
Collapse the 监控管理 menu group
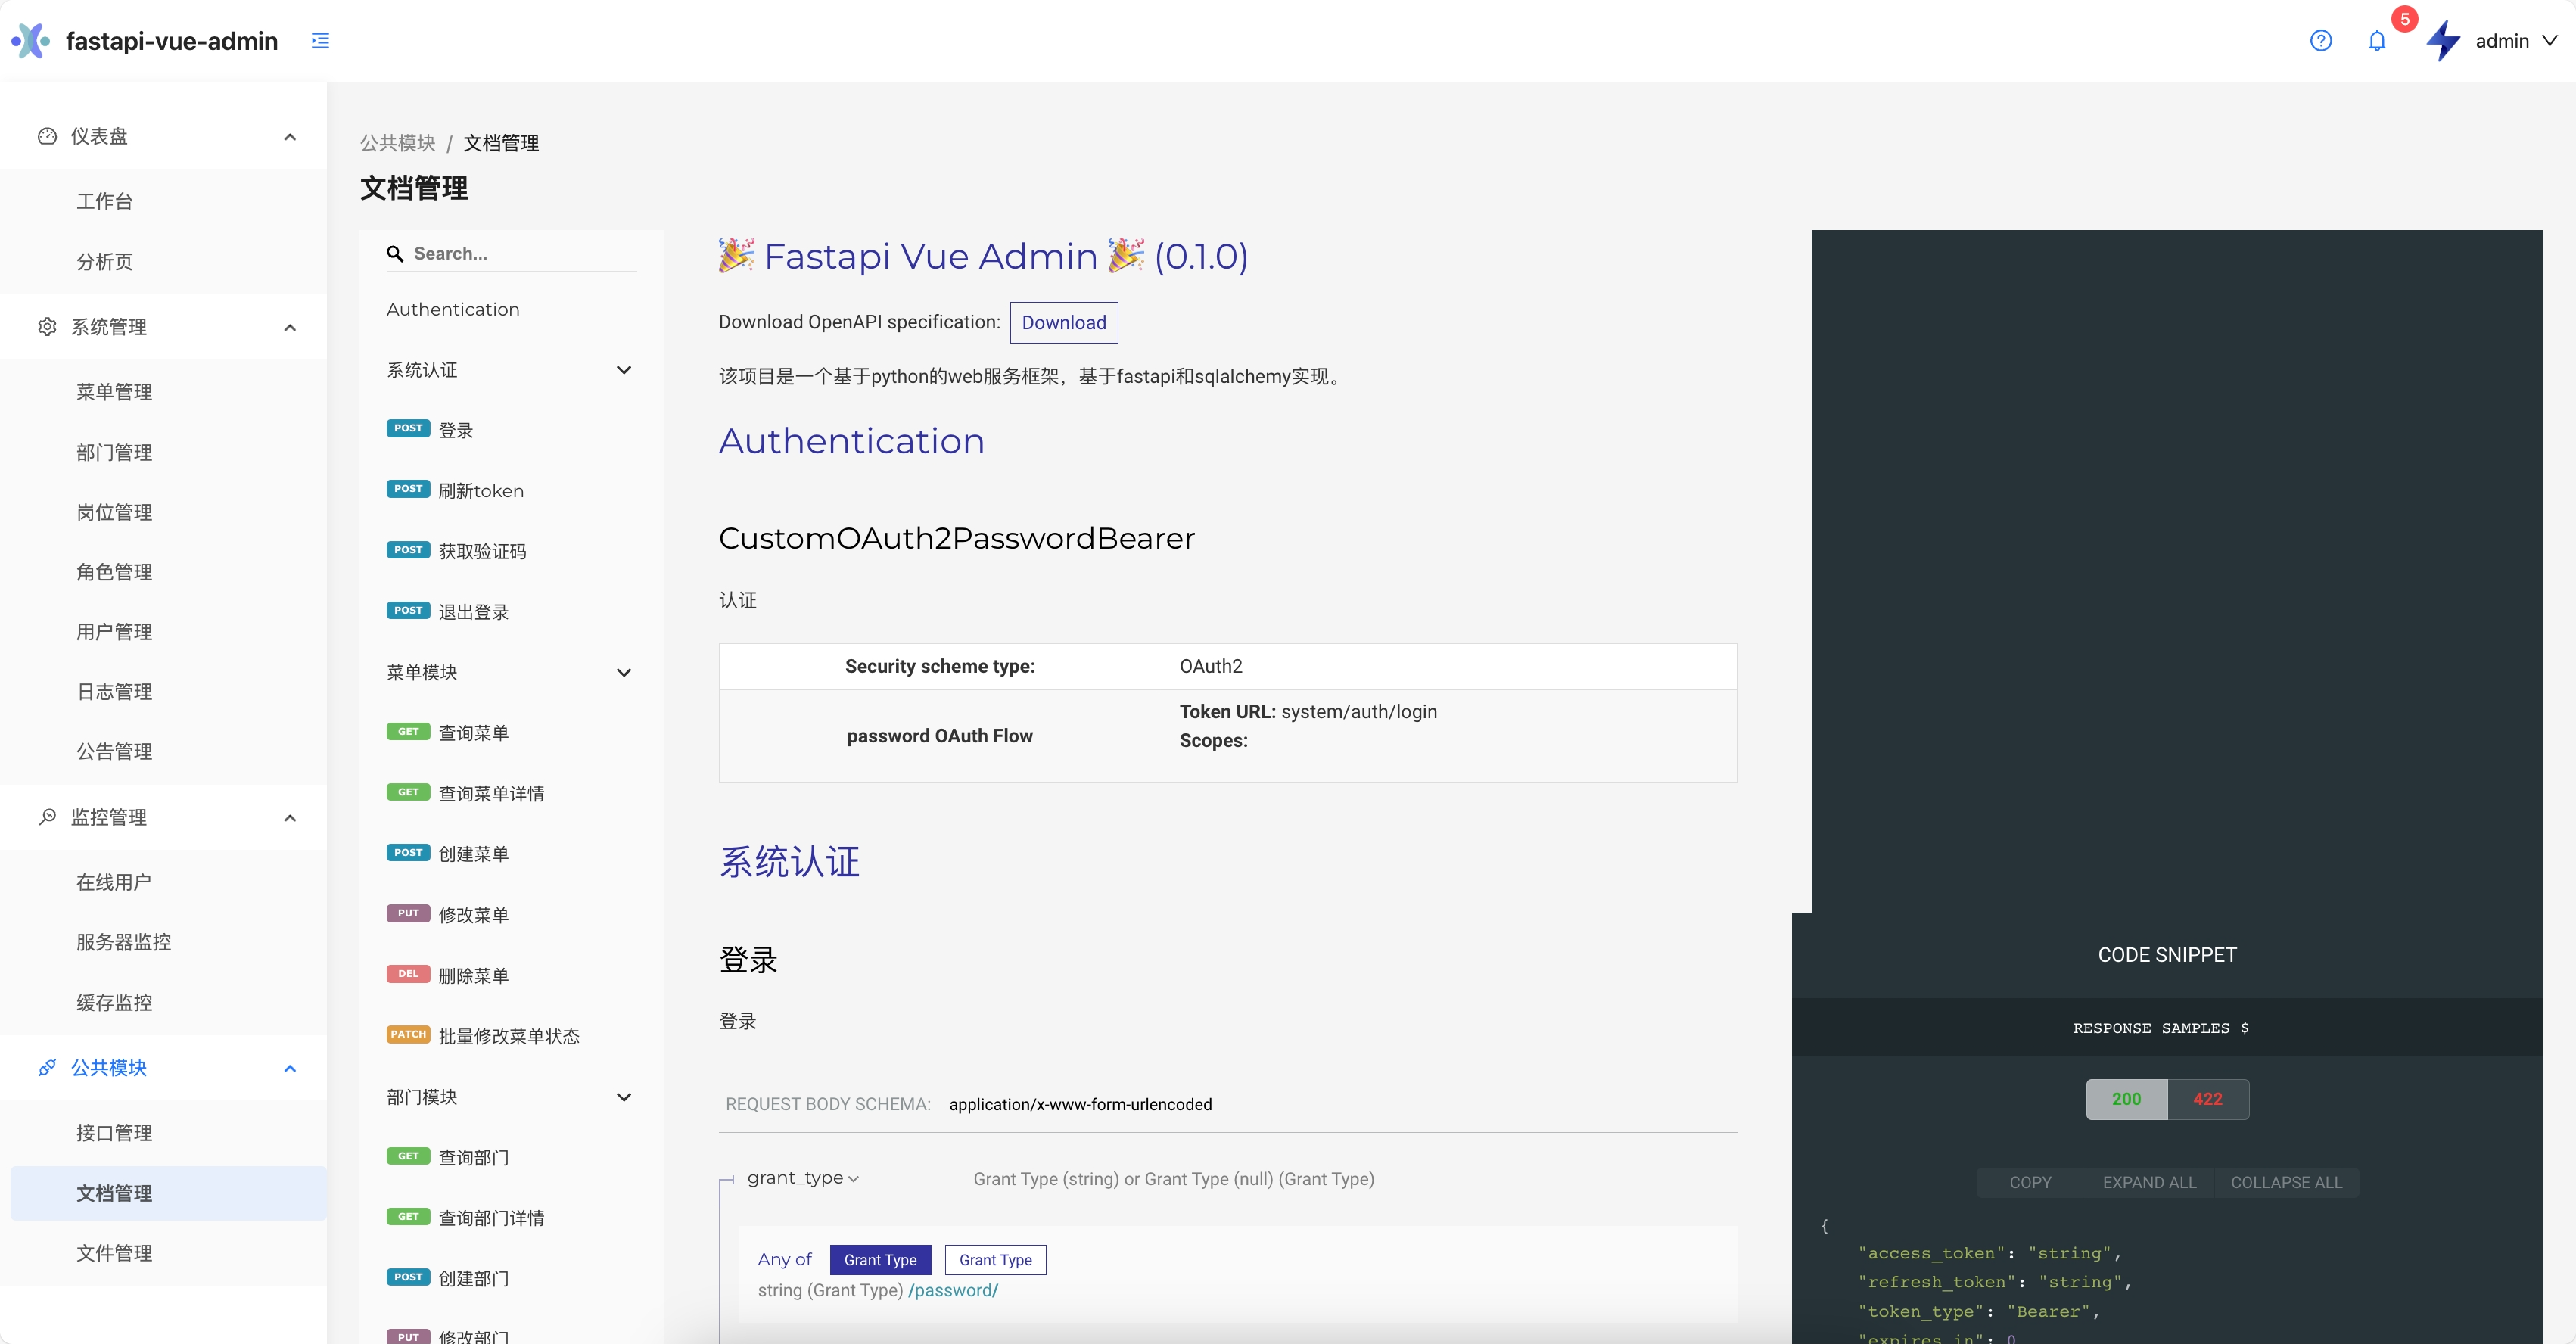click(290, 818)
